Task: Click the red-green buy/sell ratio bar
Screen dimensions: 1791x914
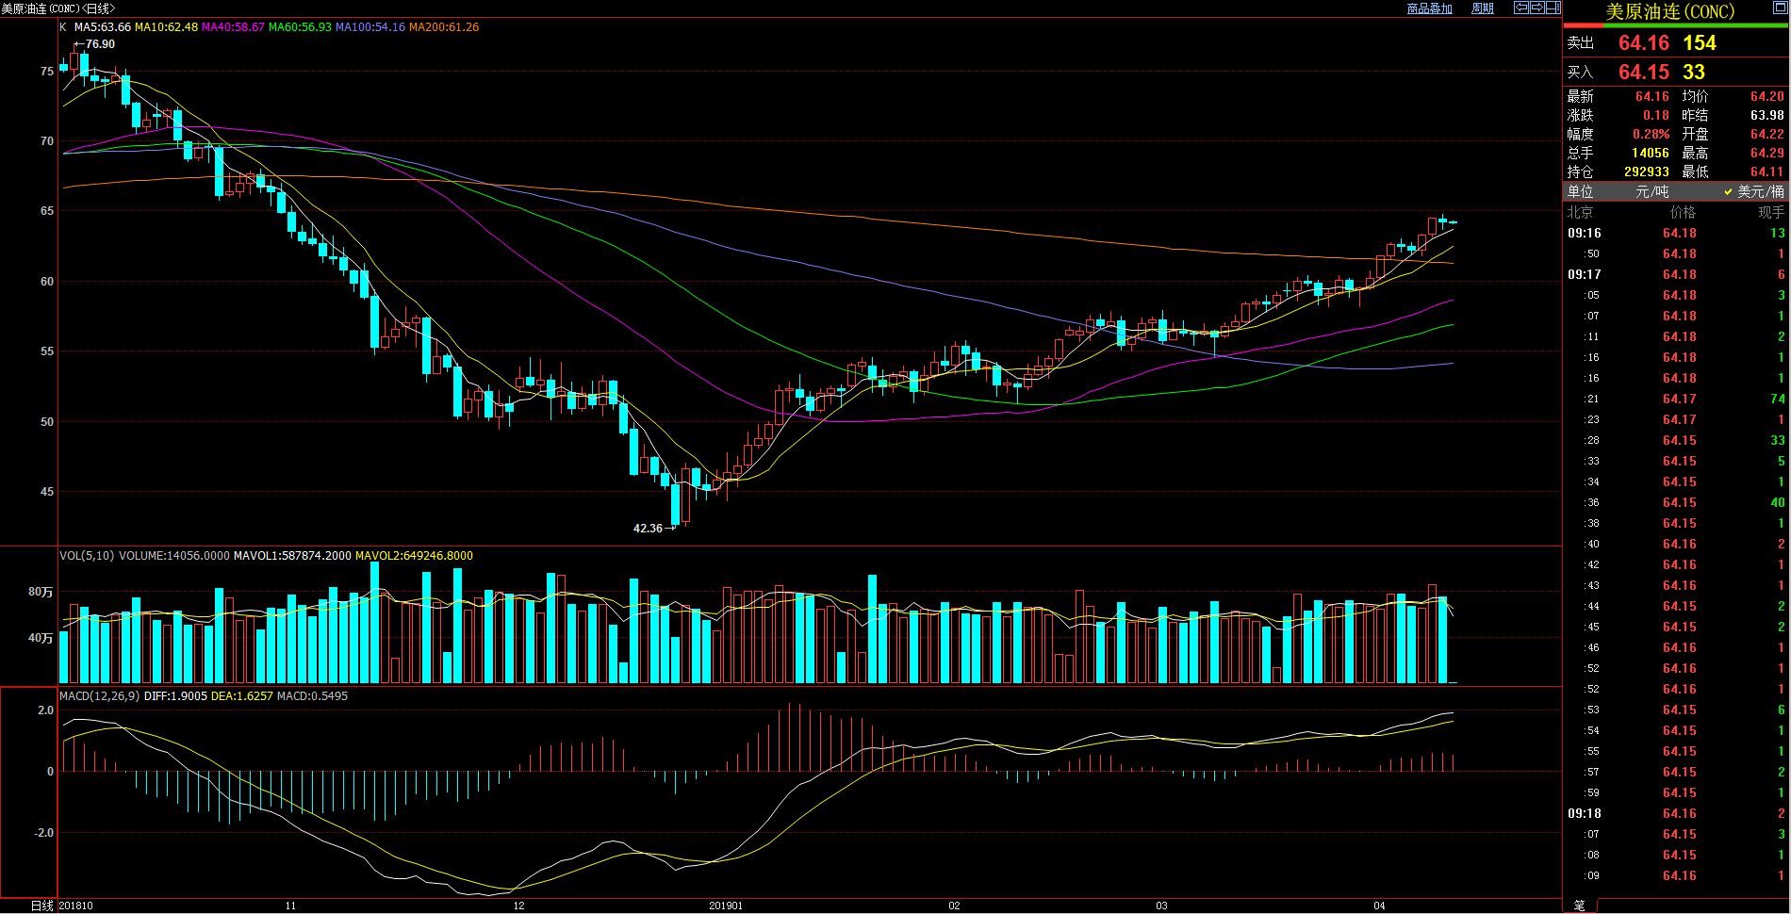Action: (x=1675, y=26)
